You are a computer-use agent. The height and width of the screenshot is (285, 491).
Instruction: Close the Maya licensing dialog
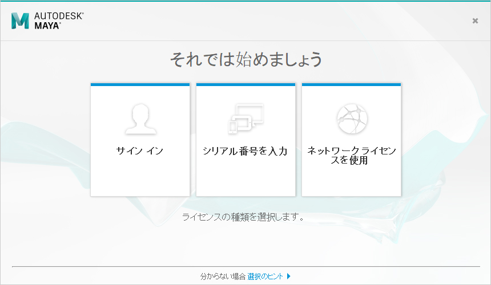(x=475, y=21)
